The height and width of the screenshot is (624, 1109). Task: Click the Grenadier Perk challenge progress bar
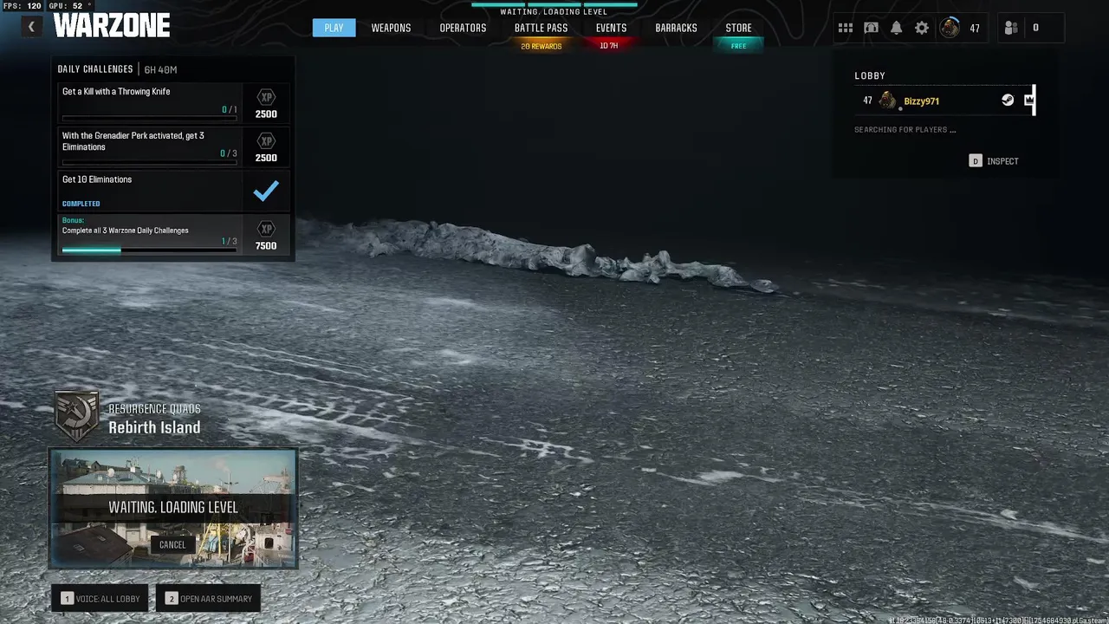pos(149,161)
